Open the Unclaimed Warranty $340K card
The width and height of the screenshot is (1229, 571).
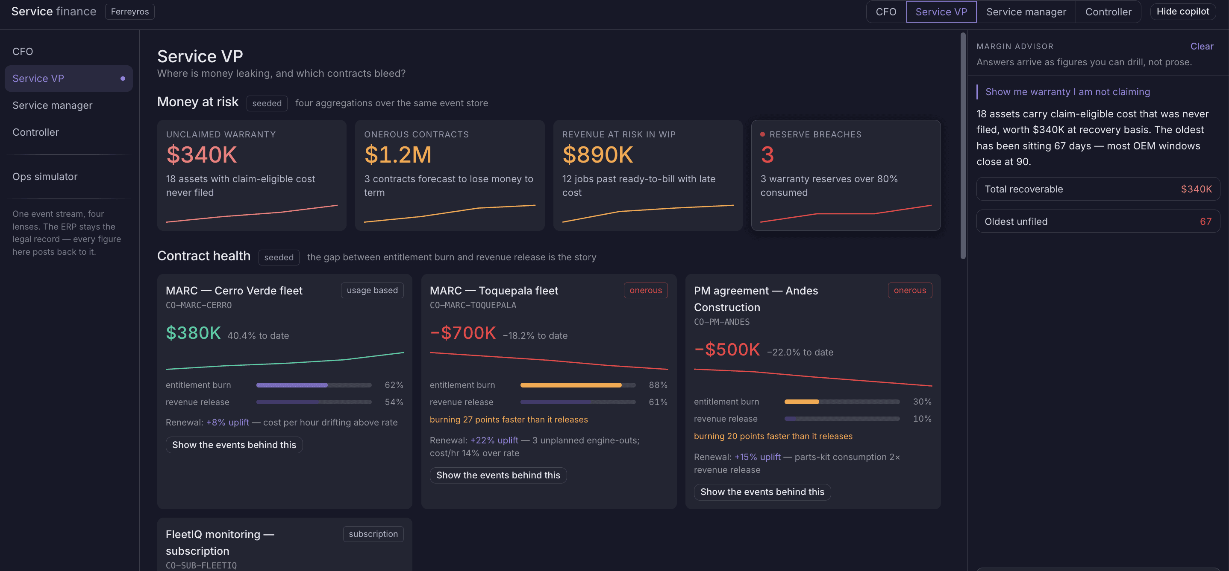[251, 175]
